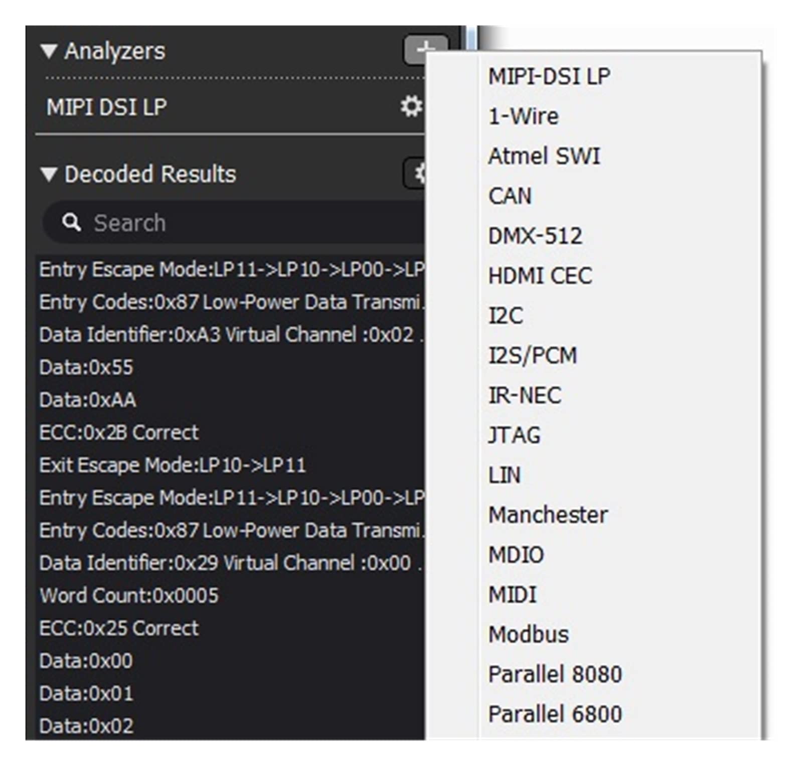Select Word Count:0x0005 result row
This screenshot has width=803, height=766.
click(231, 595)
